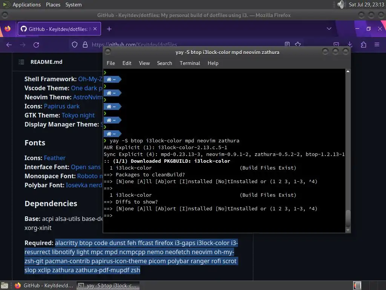Click the volume speaker tray icon
The width and height of the screenshot is (386, 290).
coord(341,5)
